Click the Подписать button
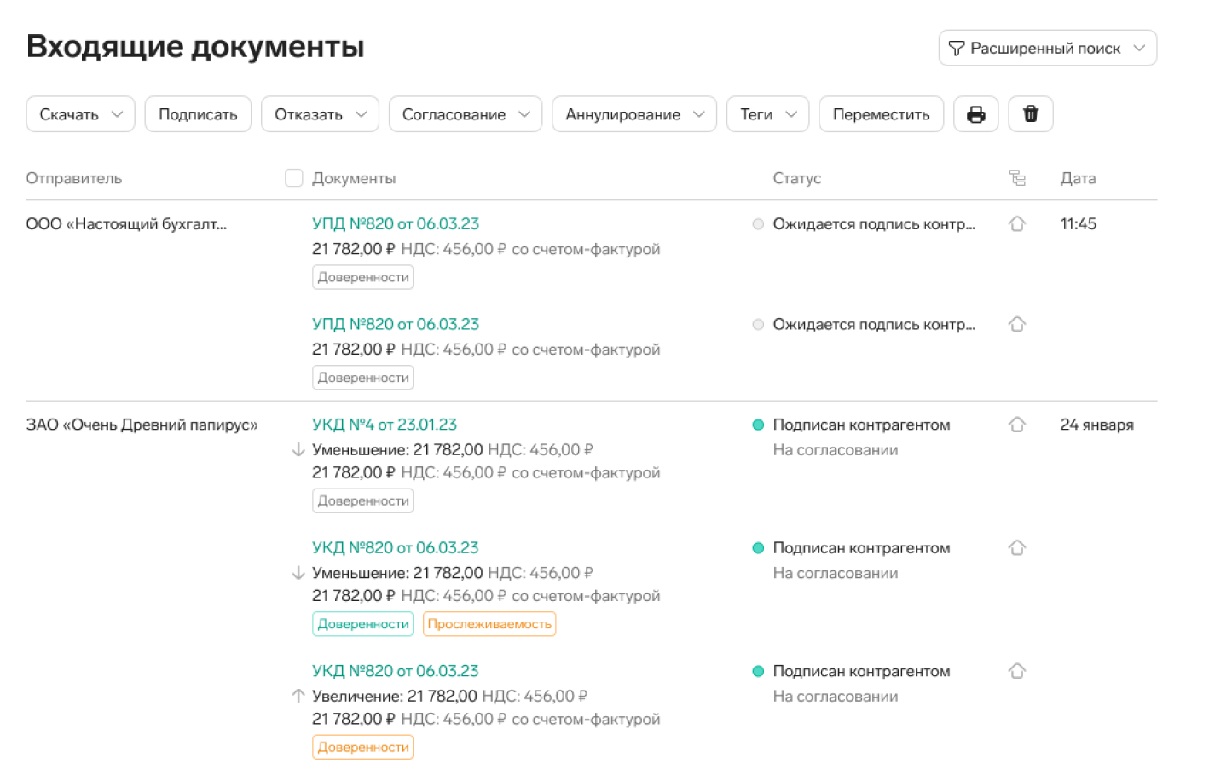1209x769 pixels. pos(198,114)
